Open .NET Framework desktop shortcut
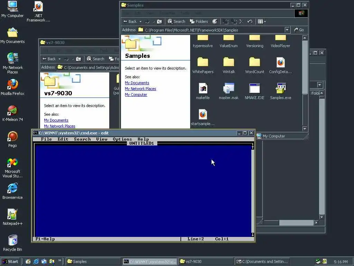The image size is (354, 266). click(38, 11)
